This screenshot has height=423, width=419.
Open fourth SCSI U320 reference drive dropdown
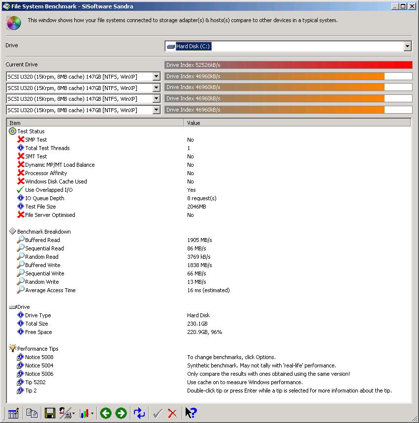156,110
